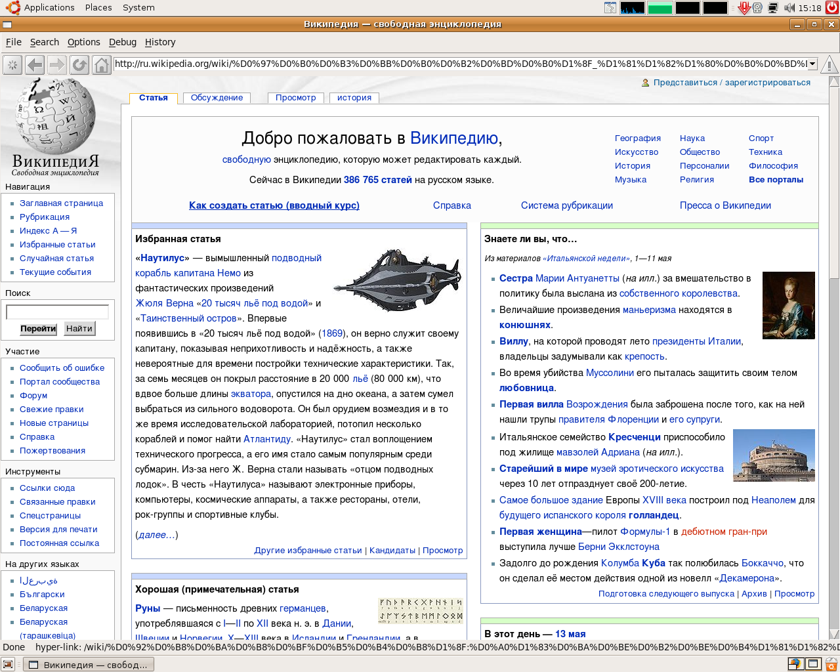This screenshot has width=840, height=672.
Task: Click the red shutdown power icon
Action: (832, 8)
